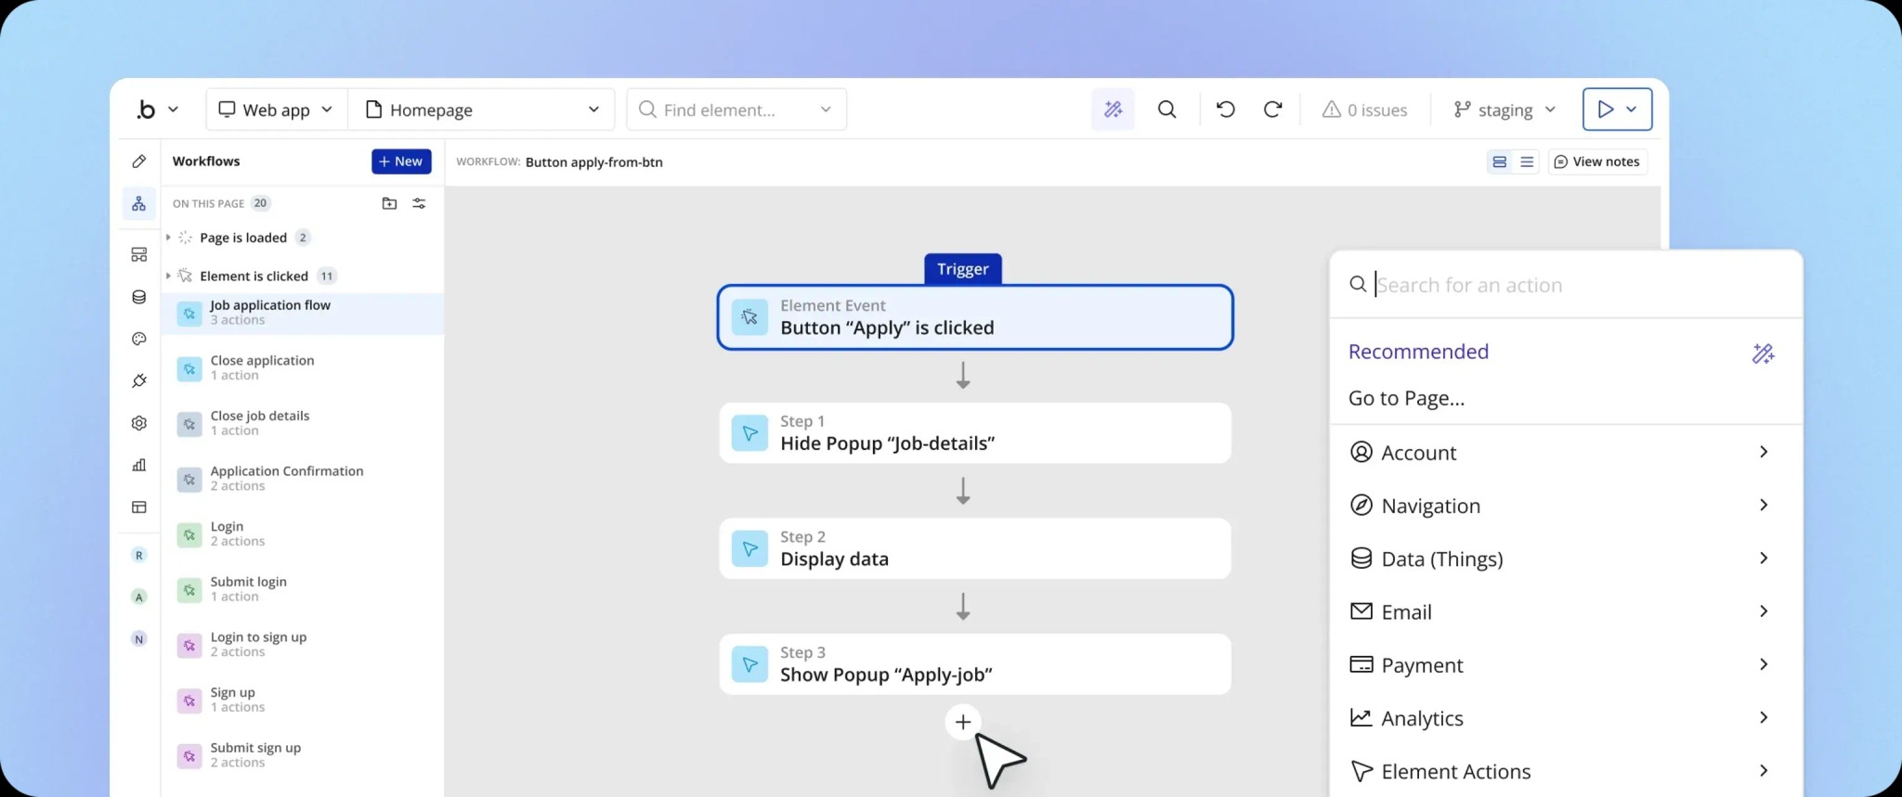The image size is (1902, 797).
Task: Select Step 2 Display data
Action: 975,548
